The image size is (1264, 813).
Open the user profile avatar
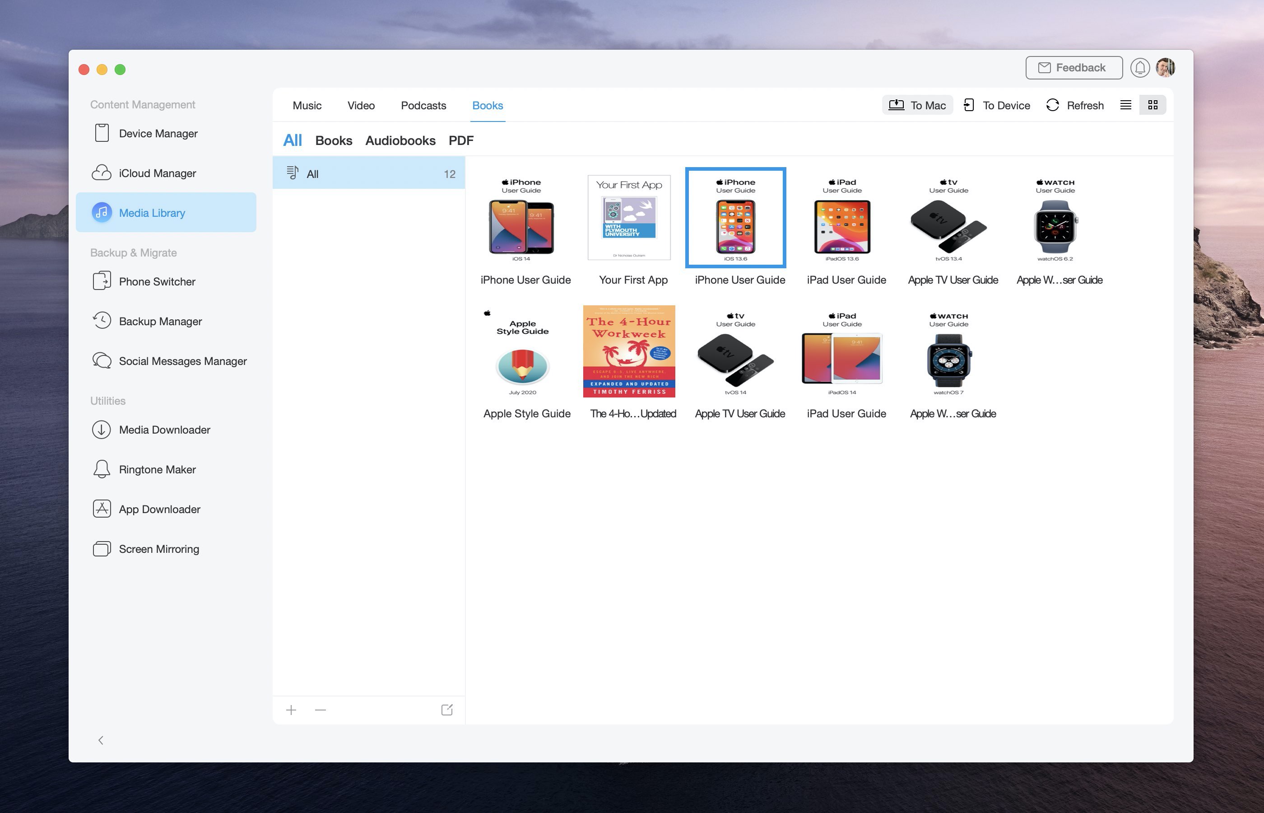[x=1165, y=68]
